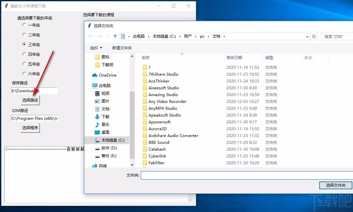Click the 搜索"文档" search box

pyautogui.click(x=337, y=36)
